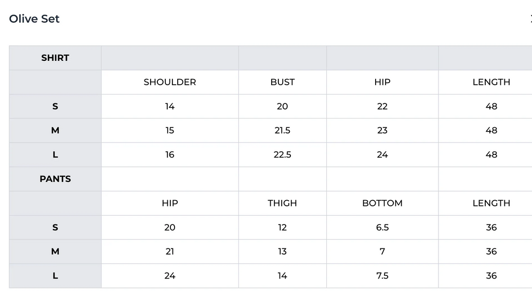
Task: Click the shirt BUST column header
Action: pos(282,82)
